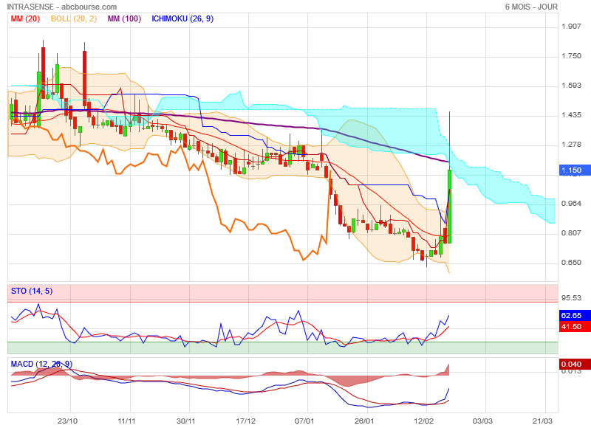The height and width of the screenshot is (428, 591).
Task: Click the 1.907 price axis label
Action: click(x=571, y=27)
